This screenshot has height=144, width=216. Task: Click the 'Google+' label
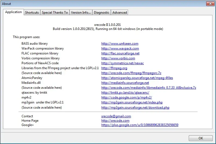tap(28, 125)
